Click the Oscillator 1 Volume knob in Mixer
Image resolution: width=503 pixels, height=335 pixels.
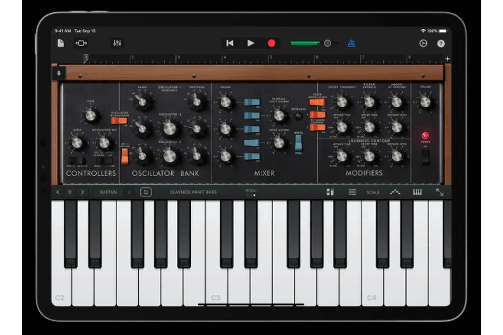[x=225, y=102]
